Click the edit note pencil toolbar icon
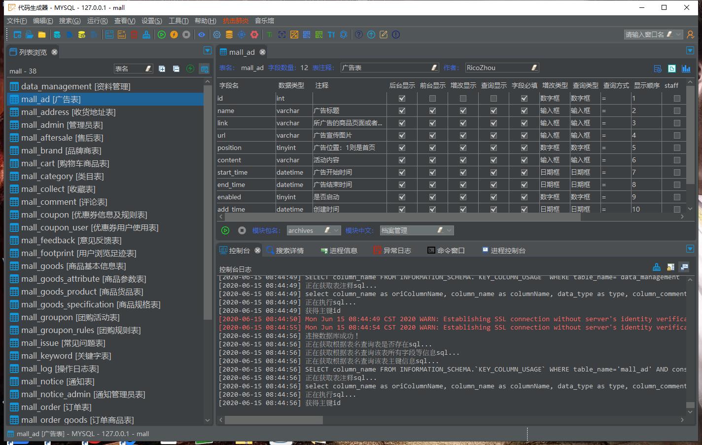 (384, 35)
